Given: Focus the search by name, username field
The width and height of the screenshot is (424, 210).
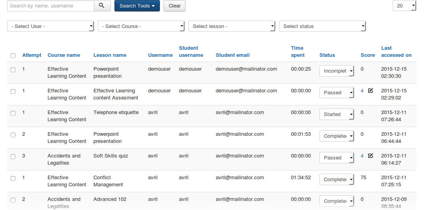Looking at the screenshot, I should [51, 6].
